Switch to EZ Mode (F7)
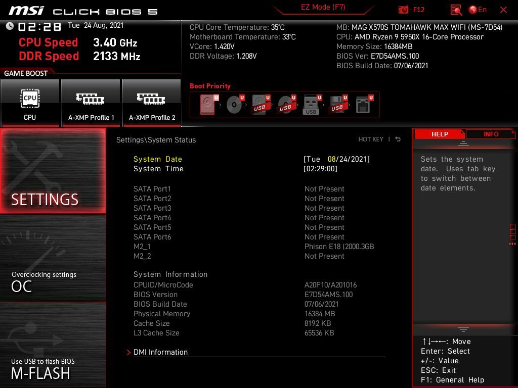Viewport: 518px width, 388px height. pos(323,7)
